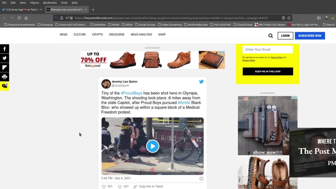Open Shopping bookmark folder
This screenshot has height=189, width=336.
(x=45, y=25)
